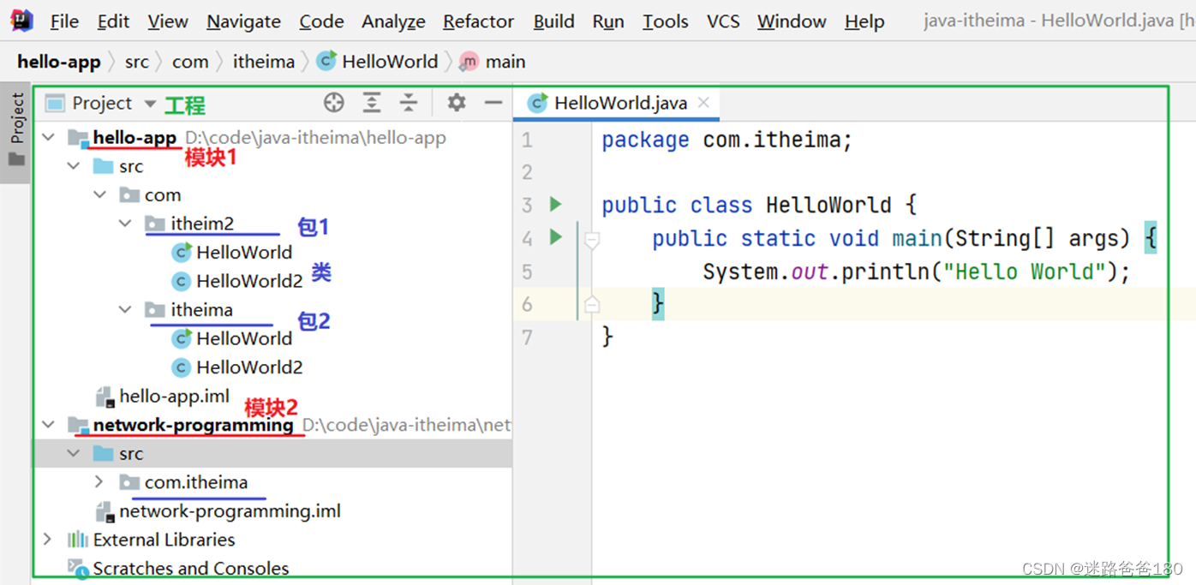Click the "Hello World" string in code

(x=1024, y=272)
